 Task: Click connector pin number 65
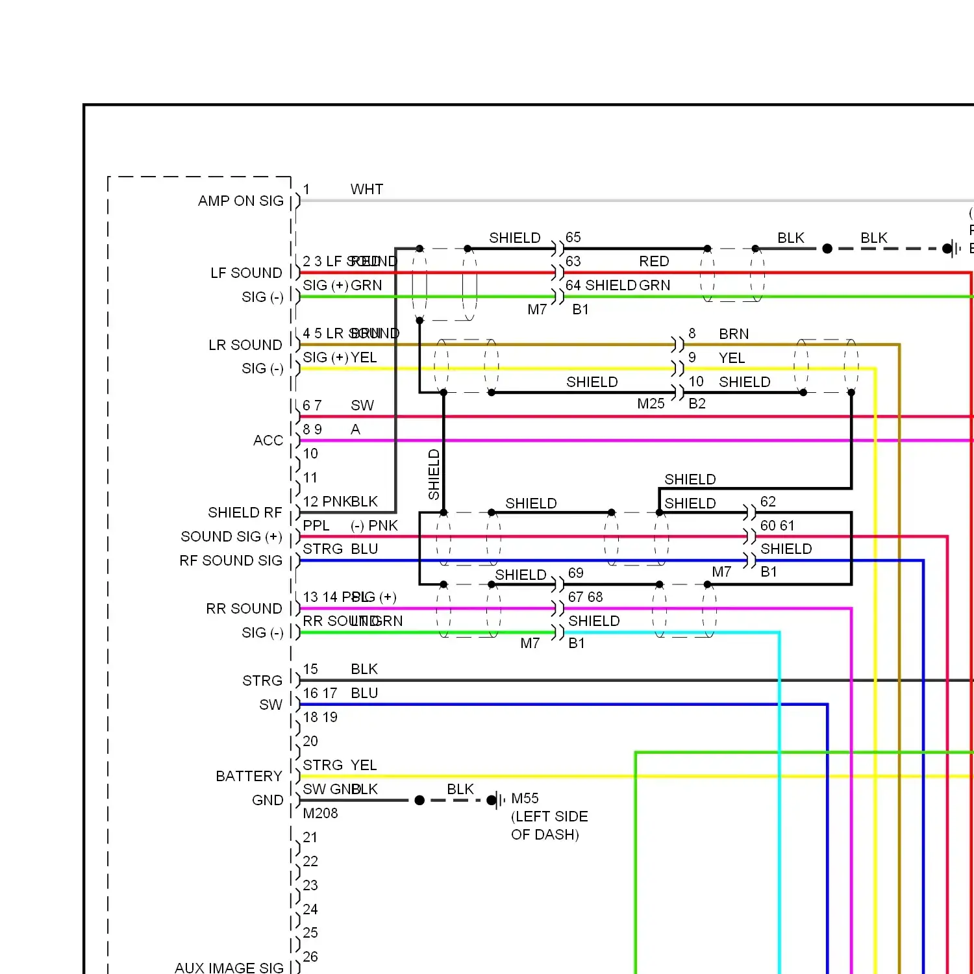[573, 238]
